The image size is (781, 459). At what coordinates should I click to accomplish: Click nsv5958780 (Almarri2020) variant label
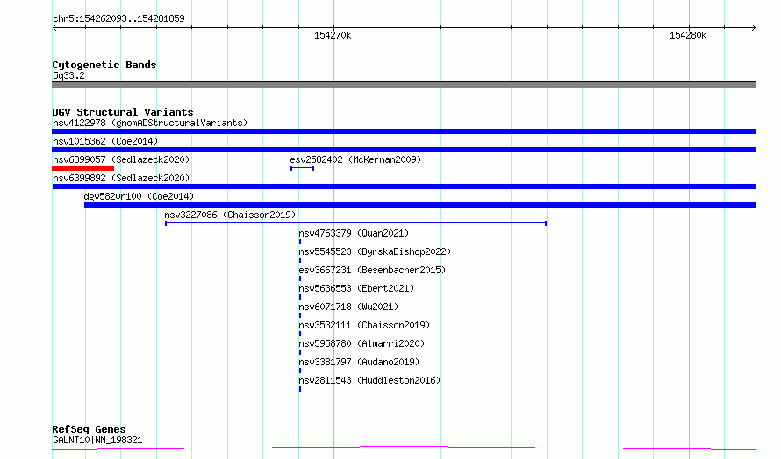362,343
